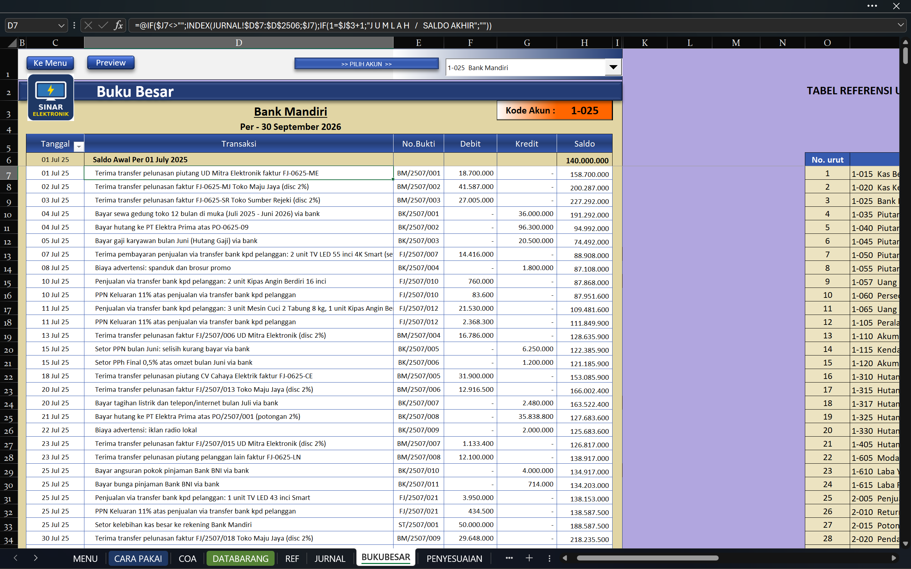Click the Kode Akun 1-025 box
Viewport: 911px width, 569px height.
click(x=555, y=111)
